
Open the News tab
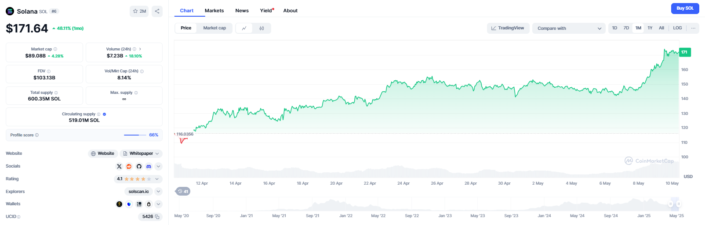[242, 11]
